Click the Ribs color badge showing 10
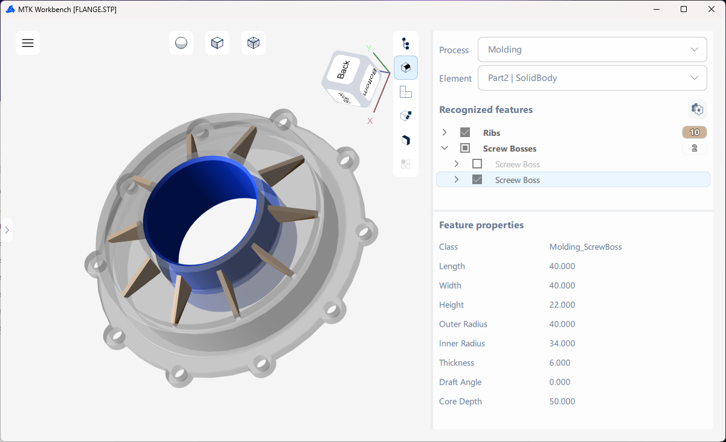 [x=695, y=132]
